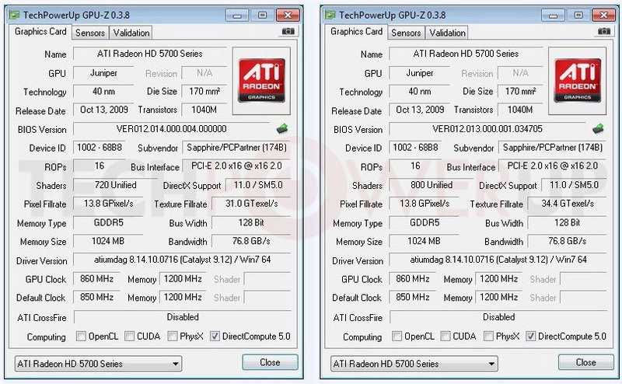Click the 128 Bit Bus Width field in left window
Screen dimensions: 622x384
(251, 222)
